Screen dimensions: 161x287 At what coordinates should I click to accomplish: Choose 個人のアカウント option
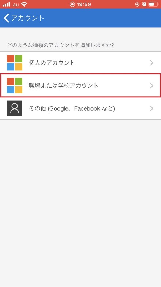80,63
